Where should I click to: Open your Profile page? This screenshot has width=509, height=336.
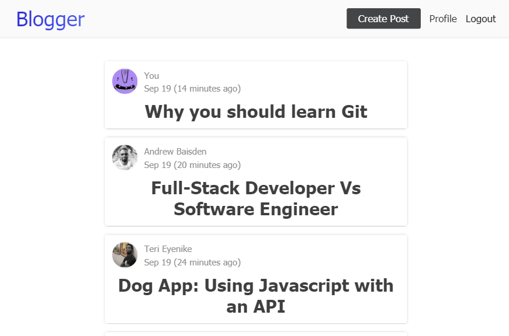(443, 19)
